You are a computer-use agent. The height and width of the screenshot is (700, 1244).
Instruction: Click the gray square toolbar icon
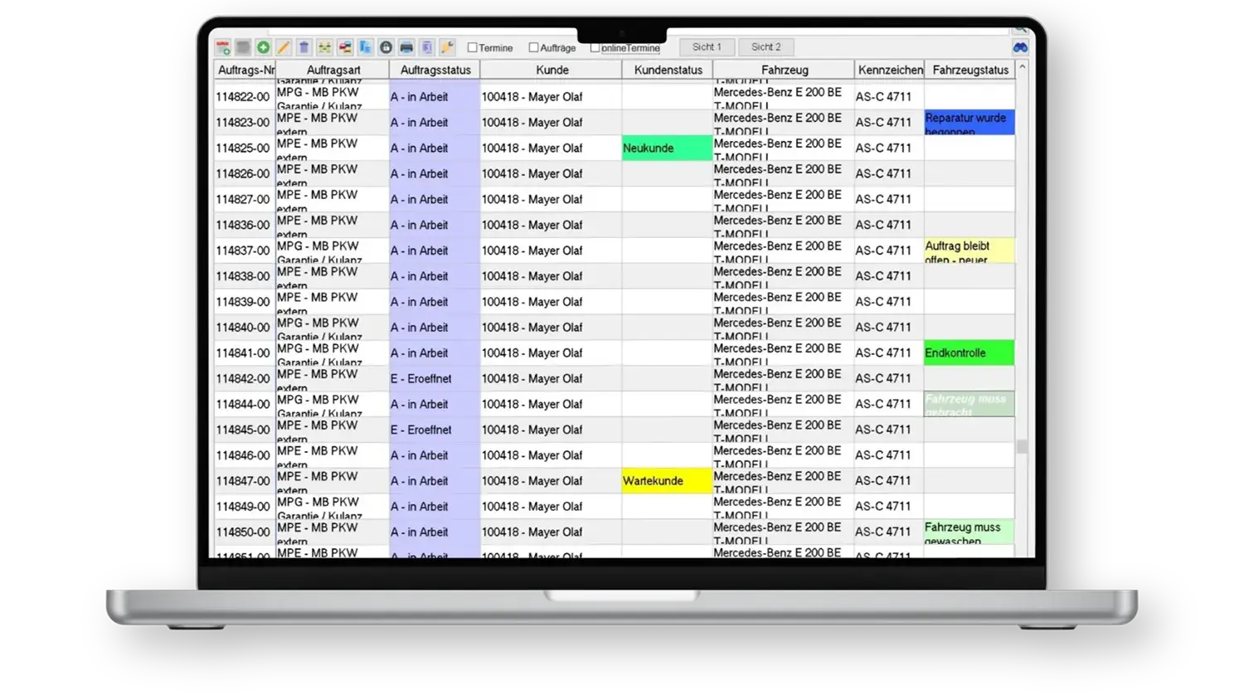(x=243, y=47)
